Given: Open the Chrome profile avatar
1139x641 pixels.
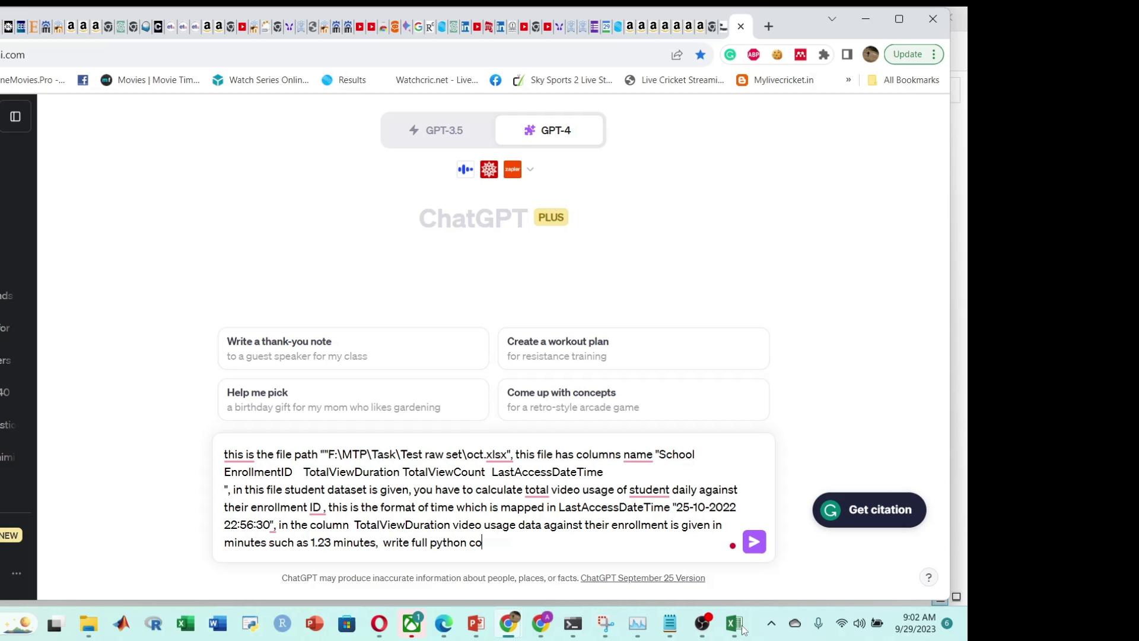Looking at the screenshot, I should click(870, 55).
